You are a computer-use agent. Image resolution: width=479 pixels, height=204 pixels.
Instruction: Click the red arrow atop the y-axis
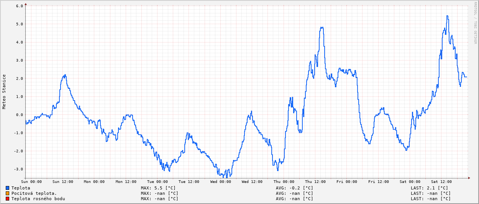pyautogui.click(x=26, y=5)
